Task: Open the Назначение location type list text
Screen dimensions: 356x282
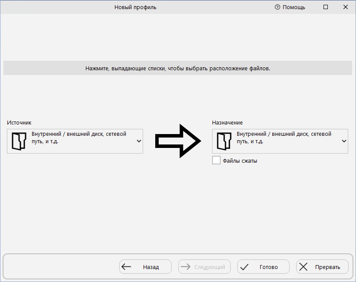Action: coord(284,138)
